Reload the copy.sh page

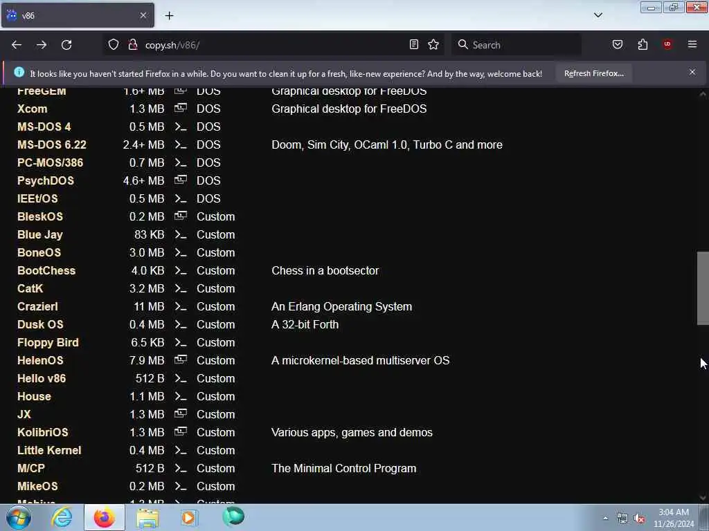click(66, 45)
